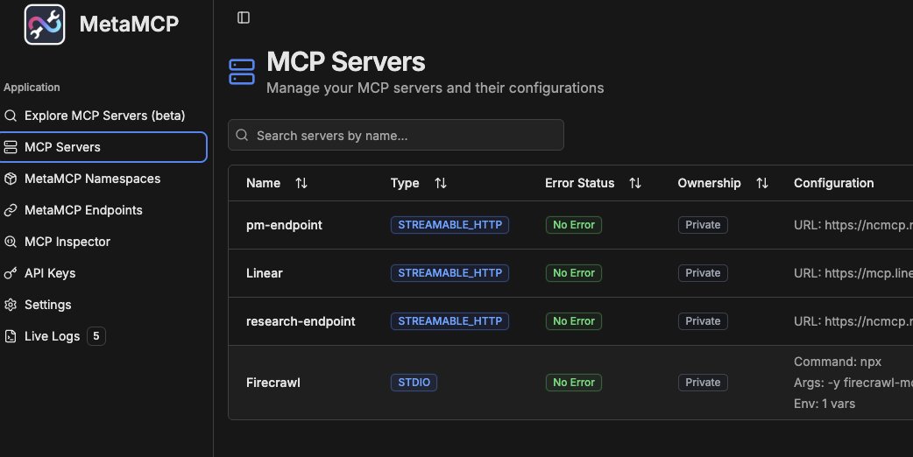
Task: Click the Type column header
Action: pyautogui.click(x=405, y=183)
